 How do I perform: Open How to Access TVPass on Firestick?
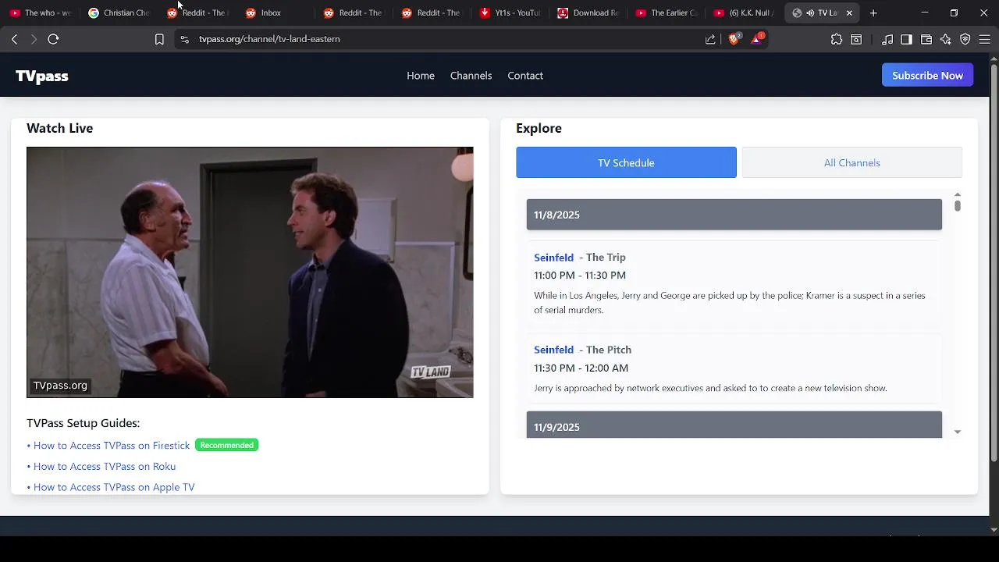111,446
